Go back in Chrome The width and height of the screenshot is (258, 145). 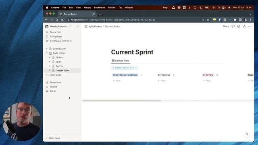(46, 20)
